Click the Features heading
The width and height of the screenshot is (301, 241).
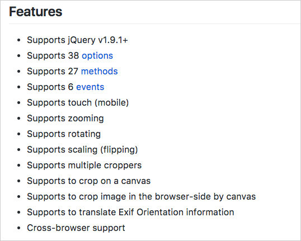[x=35, y=12]
